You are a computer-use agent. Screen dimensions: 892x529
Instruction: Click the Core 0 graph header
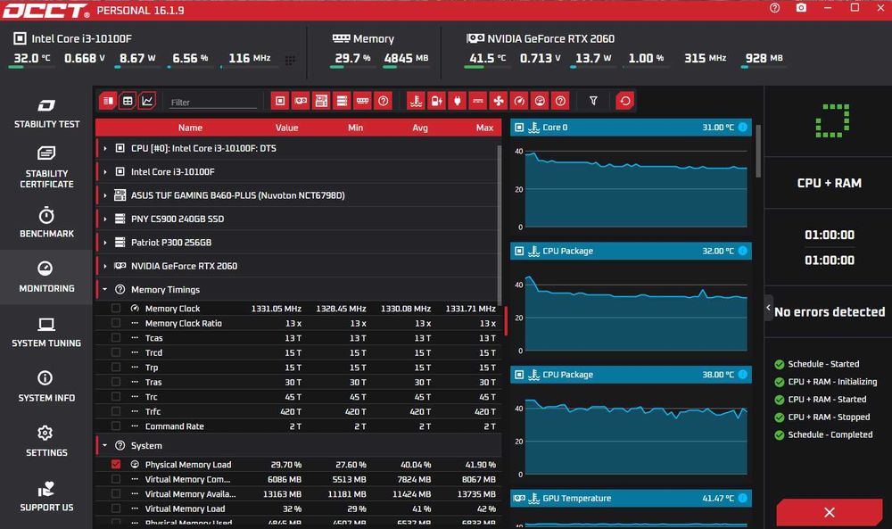631,128
